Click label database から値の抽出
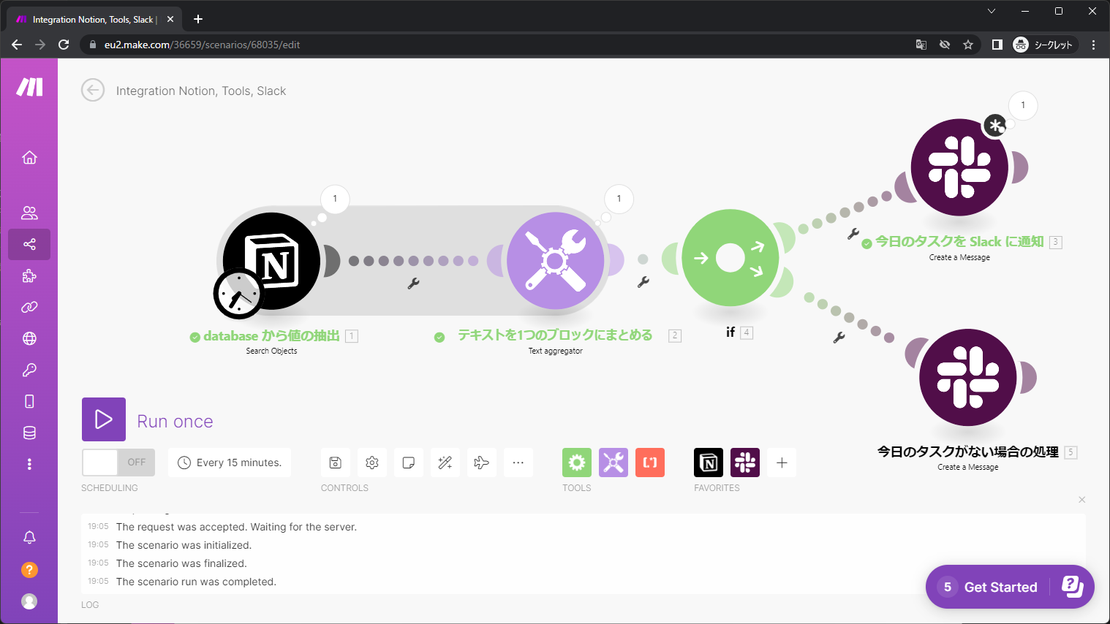The height and width of the screenshot is (624, 1110). pos(271,336)
